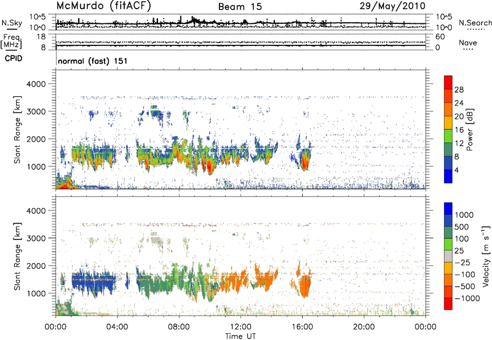Click the 04:00 time tick label
This screenshot has height=340, width=492.
click(x=117, y=327)
